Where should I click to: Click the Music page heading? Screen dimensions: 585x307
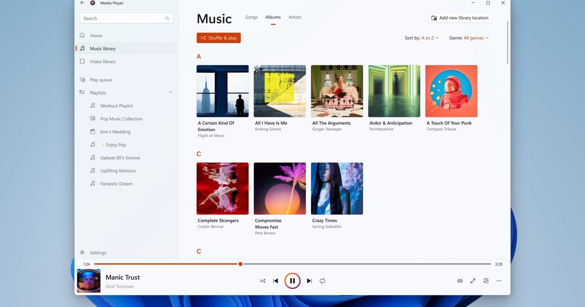click(x=214, y=19)
